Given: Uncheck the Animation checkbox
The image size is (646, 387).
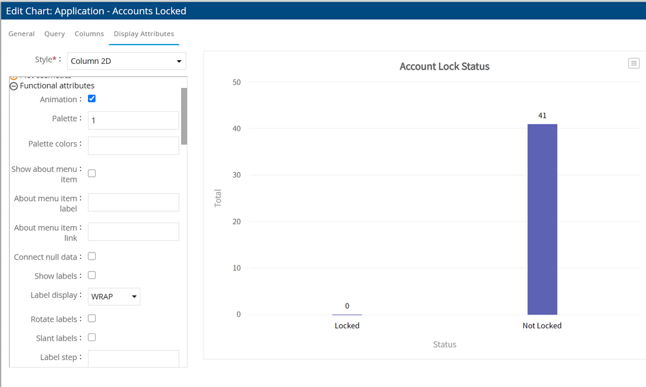Looking at the screenshot, I should 92,99.
